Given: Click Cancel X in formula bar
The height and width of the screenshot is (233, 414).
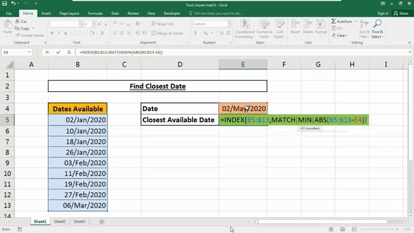Looking at the screenshot, I should (x=47, y=52).
